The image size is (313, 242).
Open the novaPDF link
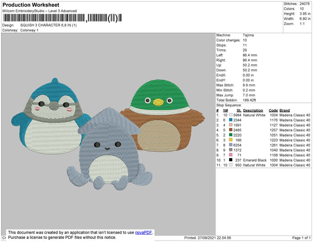point(143,233)
